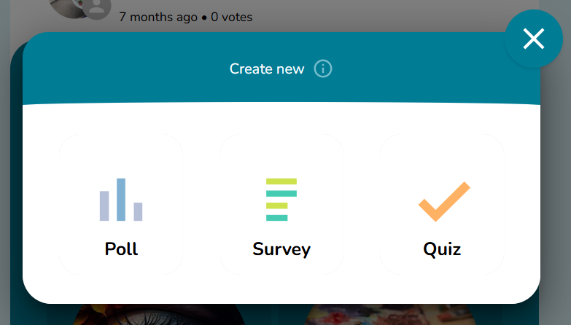
Task: Click the info icon beside Create new
Action: pyautogui.click(x=323, y=69)
